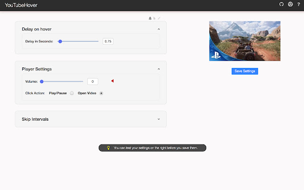
Task: Click the volume value field showing 0
Action: (x=93, y=81)
